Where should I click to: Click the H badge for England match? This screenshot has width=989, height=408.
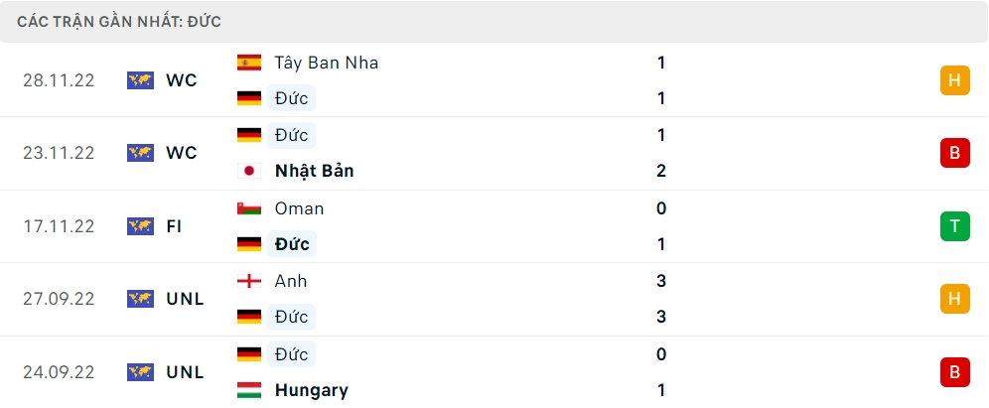954,299
